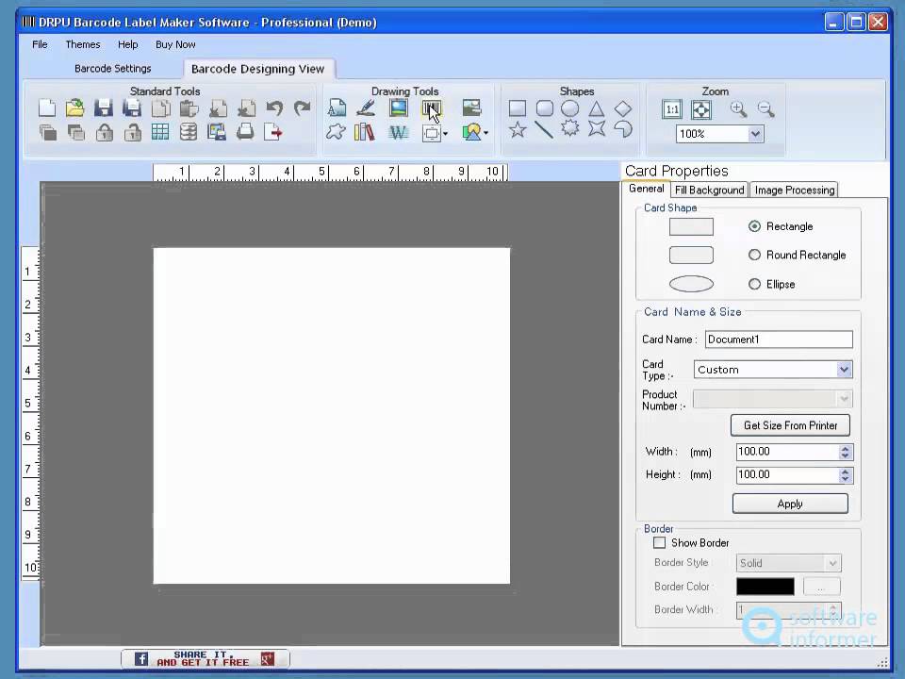The image size is (905, 679).
Task: Select the Round Rectangle card shape
Action: pos(754,255)
